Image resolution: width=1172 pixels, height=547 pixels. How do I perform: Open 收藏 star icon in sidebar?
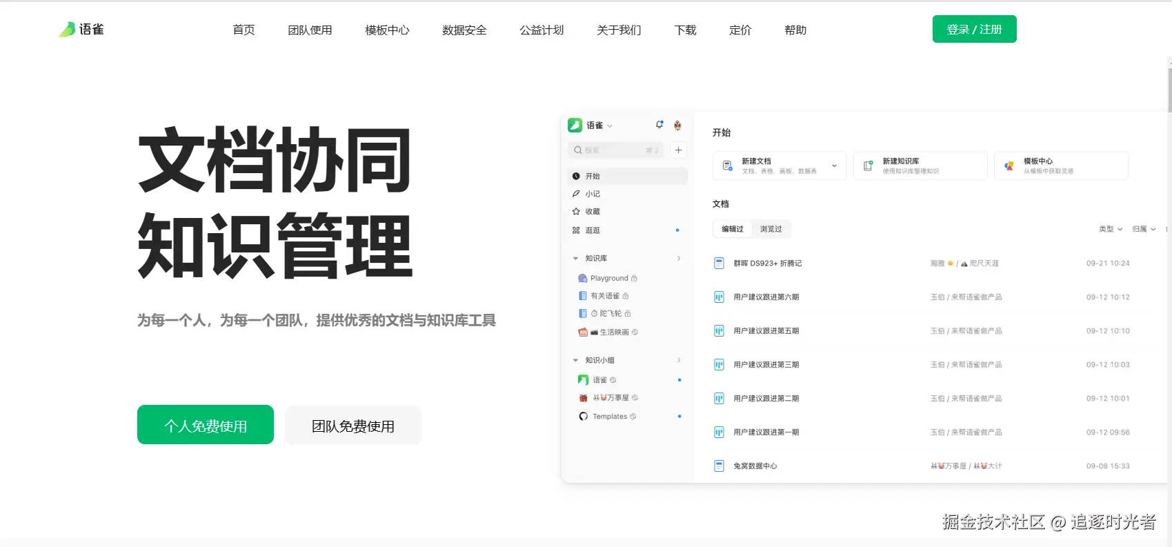(576, 212)
